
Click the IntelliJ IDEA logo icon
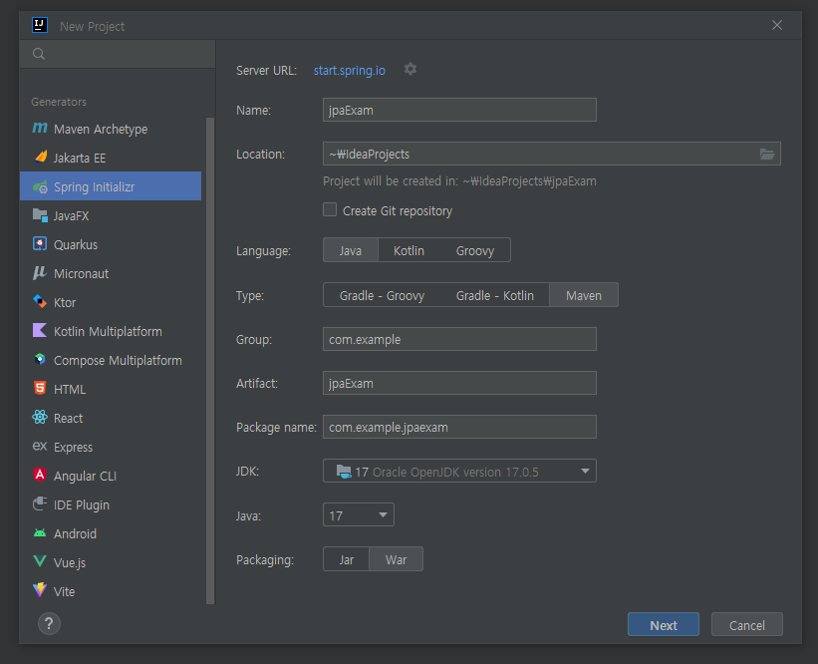(x=40, y=25)
